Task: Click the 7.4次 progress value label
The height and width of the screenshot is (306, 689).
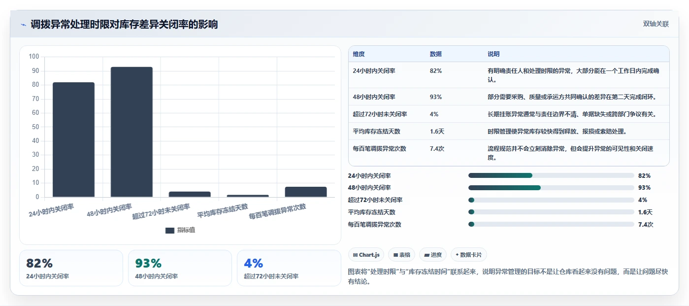Action: click(645, 224)
